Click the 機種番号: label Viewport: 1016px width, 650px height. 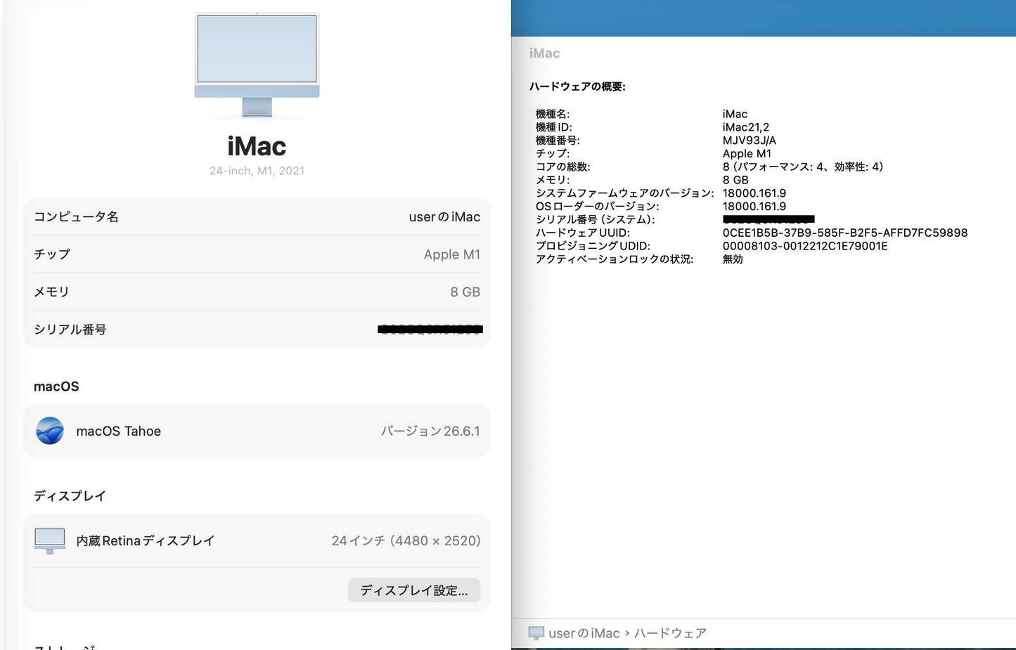coord(558,141)
